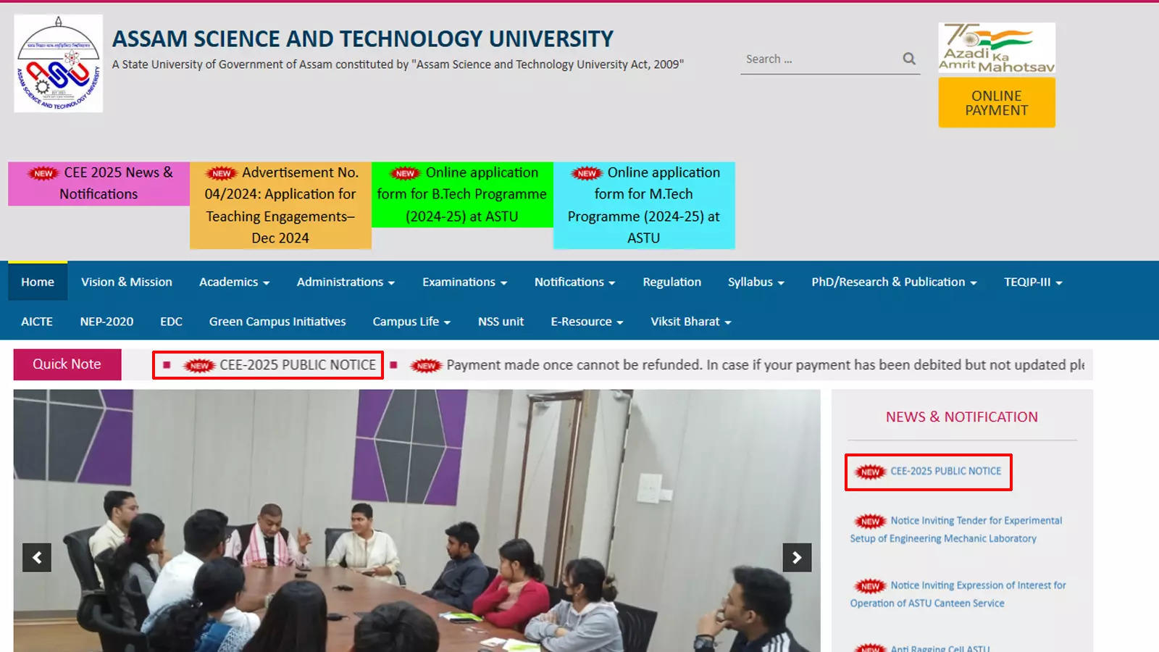Screen dimensions: 1159x652
Task: Click the Azadi Ka Amrit Mahotsav emblem
Action: 997,48
